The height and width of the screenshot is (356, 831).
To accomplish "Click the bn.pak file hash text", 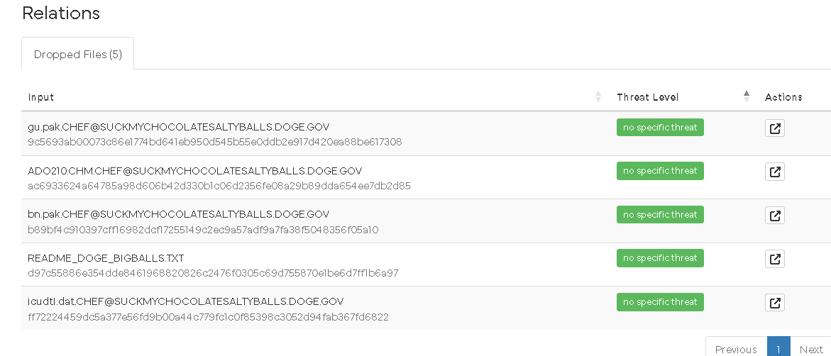I will click(x=203, y=230).
